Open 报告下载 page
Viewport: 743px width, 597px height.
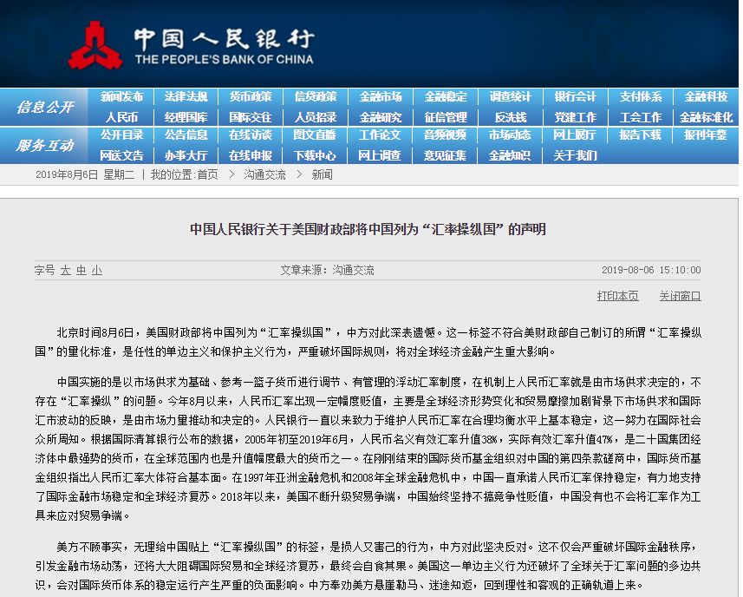point(640,135)
